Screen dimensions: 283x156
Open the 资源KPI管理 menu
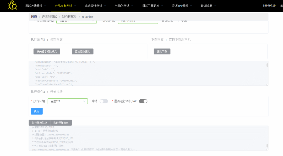click(182, 6)
